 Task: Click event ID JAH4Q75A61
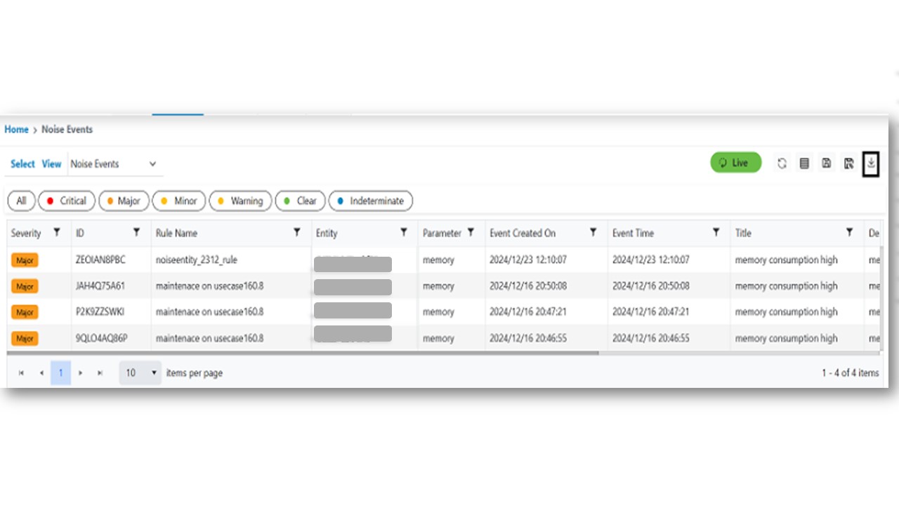100,286
